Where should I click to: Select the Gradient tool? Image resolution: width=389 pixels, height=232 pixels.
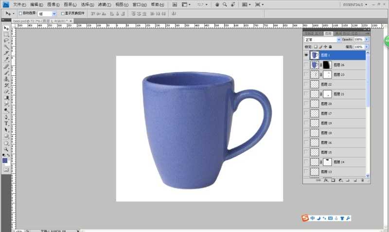(6, 97)
